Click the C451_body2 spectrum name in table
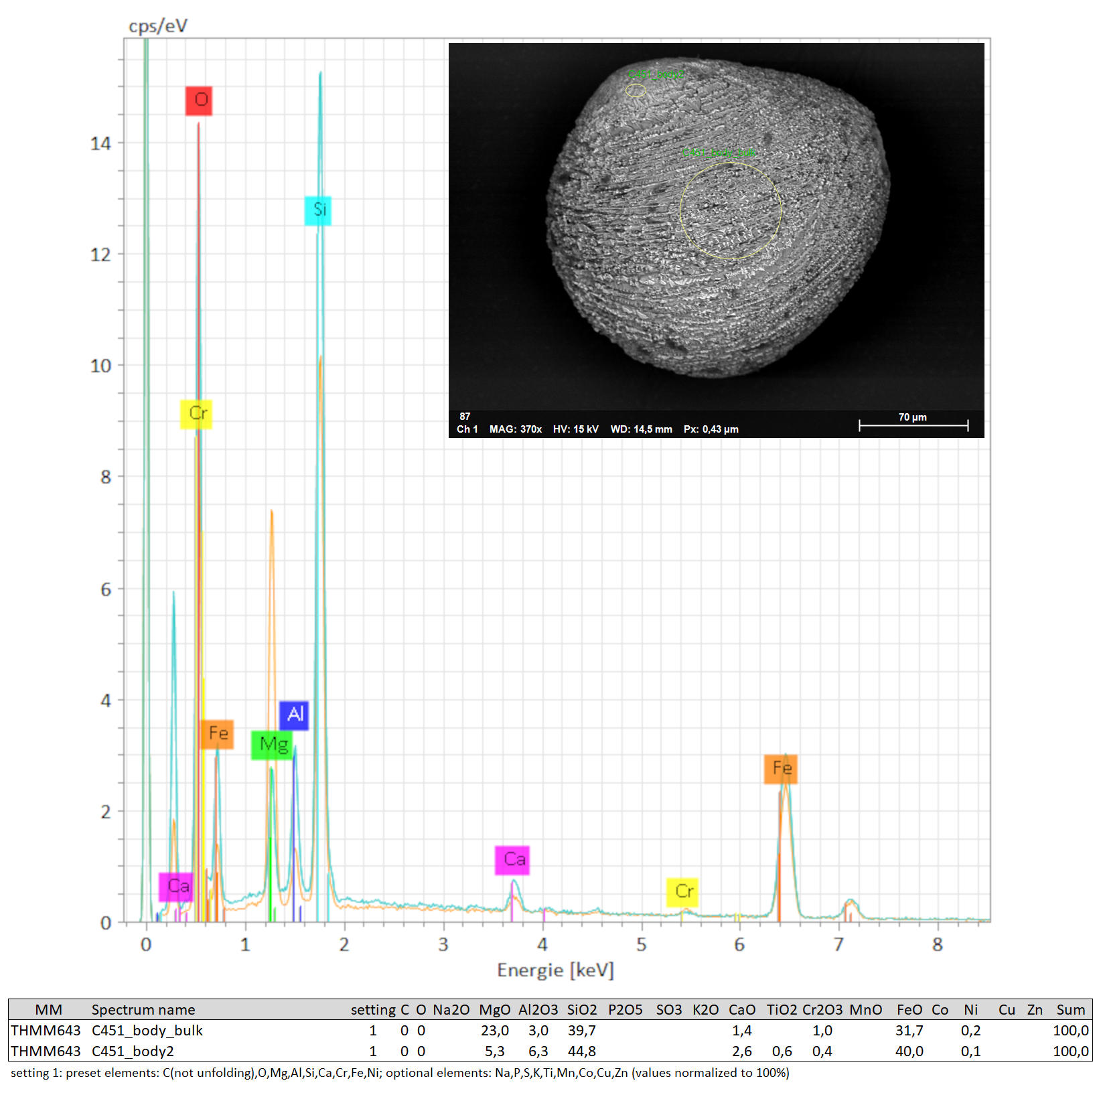1101x1097 pixels. pos(133,1051)
